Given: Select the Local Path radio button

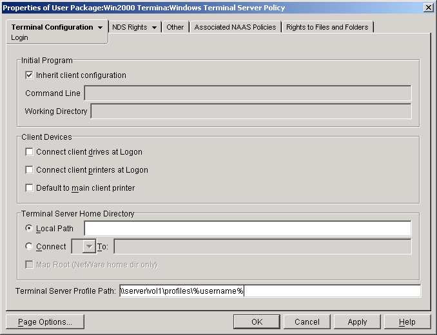Looking at the screenshot, I should tap(29, 228).
